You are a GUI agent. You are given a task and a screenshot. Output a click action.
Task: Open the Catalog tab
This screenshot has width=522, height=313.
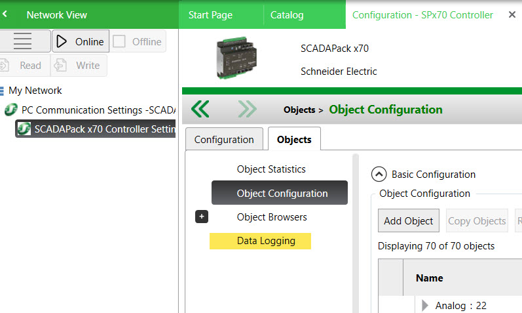287,14
